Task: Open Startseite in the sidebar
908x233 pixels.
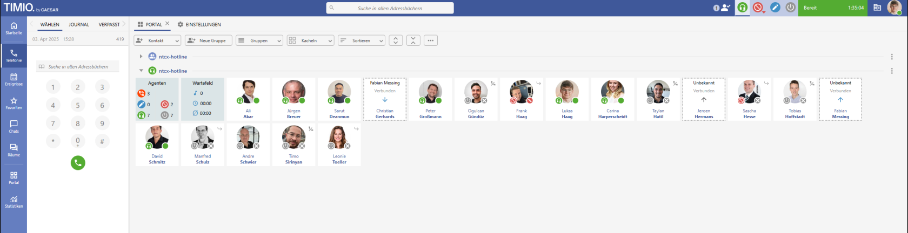Action: pos(14,29)
